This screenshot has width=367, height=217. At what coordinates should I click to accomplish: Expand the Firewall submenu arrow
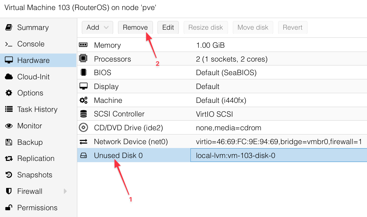pyautogui.click(x=65, y=191)
